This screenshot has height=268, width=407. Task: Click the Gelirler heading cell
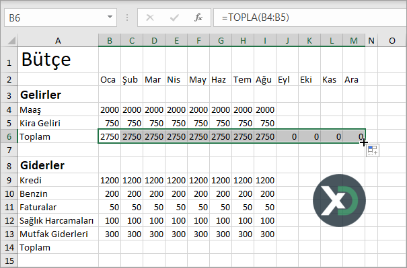coord(58,95)
